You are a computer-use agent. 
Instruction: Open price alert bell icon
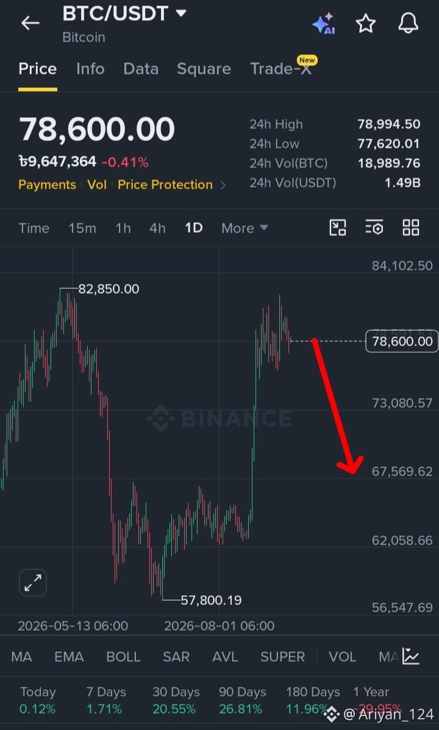click(x=409, y=23)
